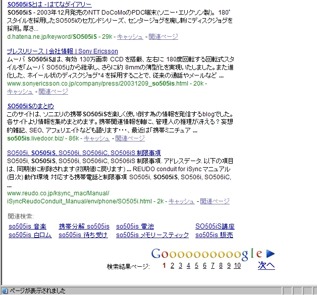This screenshot has width=317, height=295.
Task: Click the current page number 1
Action: 164,266
